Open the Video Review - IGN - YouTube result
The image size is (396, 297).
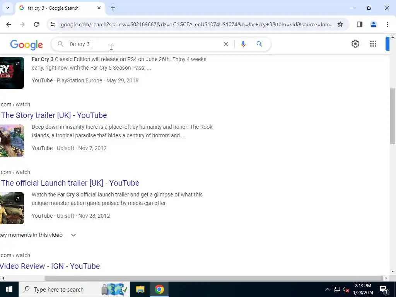[50, 266]
